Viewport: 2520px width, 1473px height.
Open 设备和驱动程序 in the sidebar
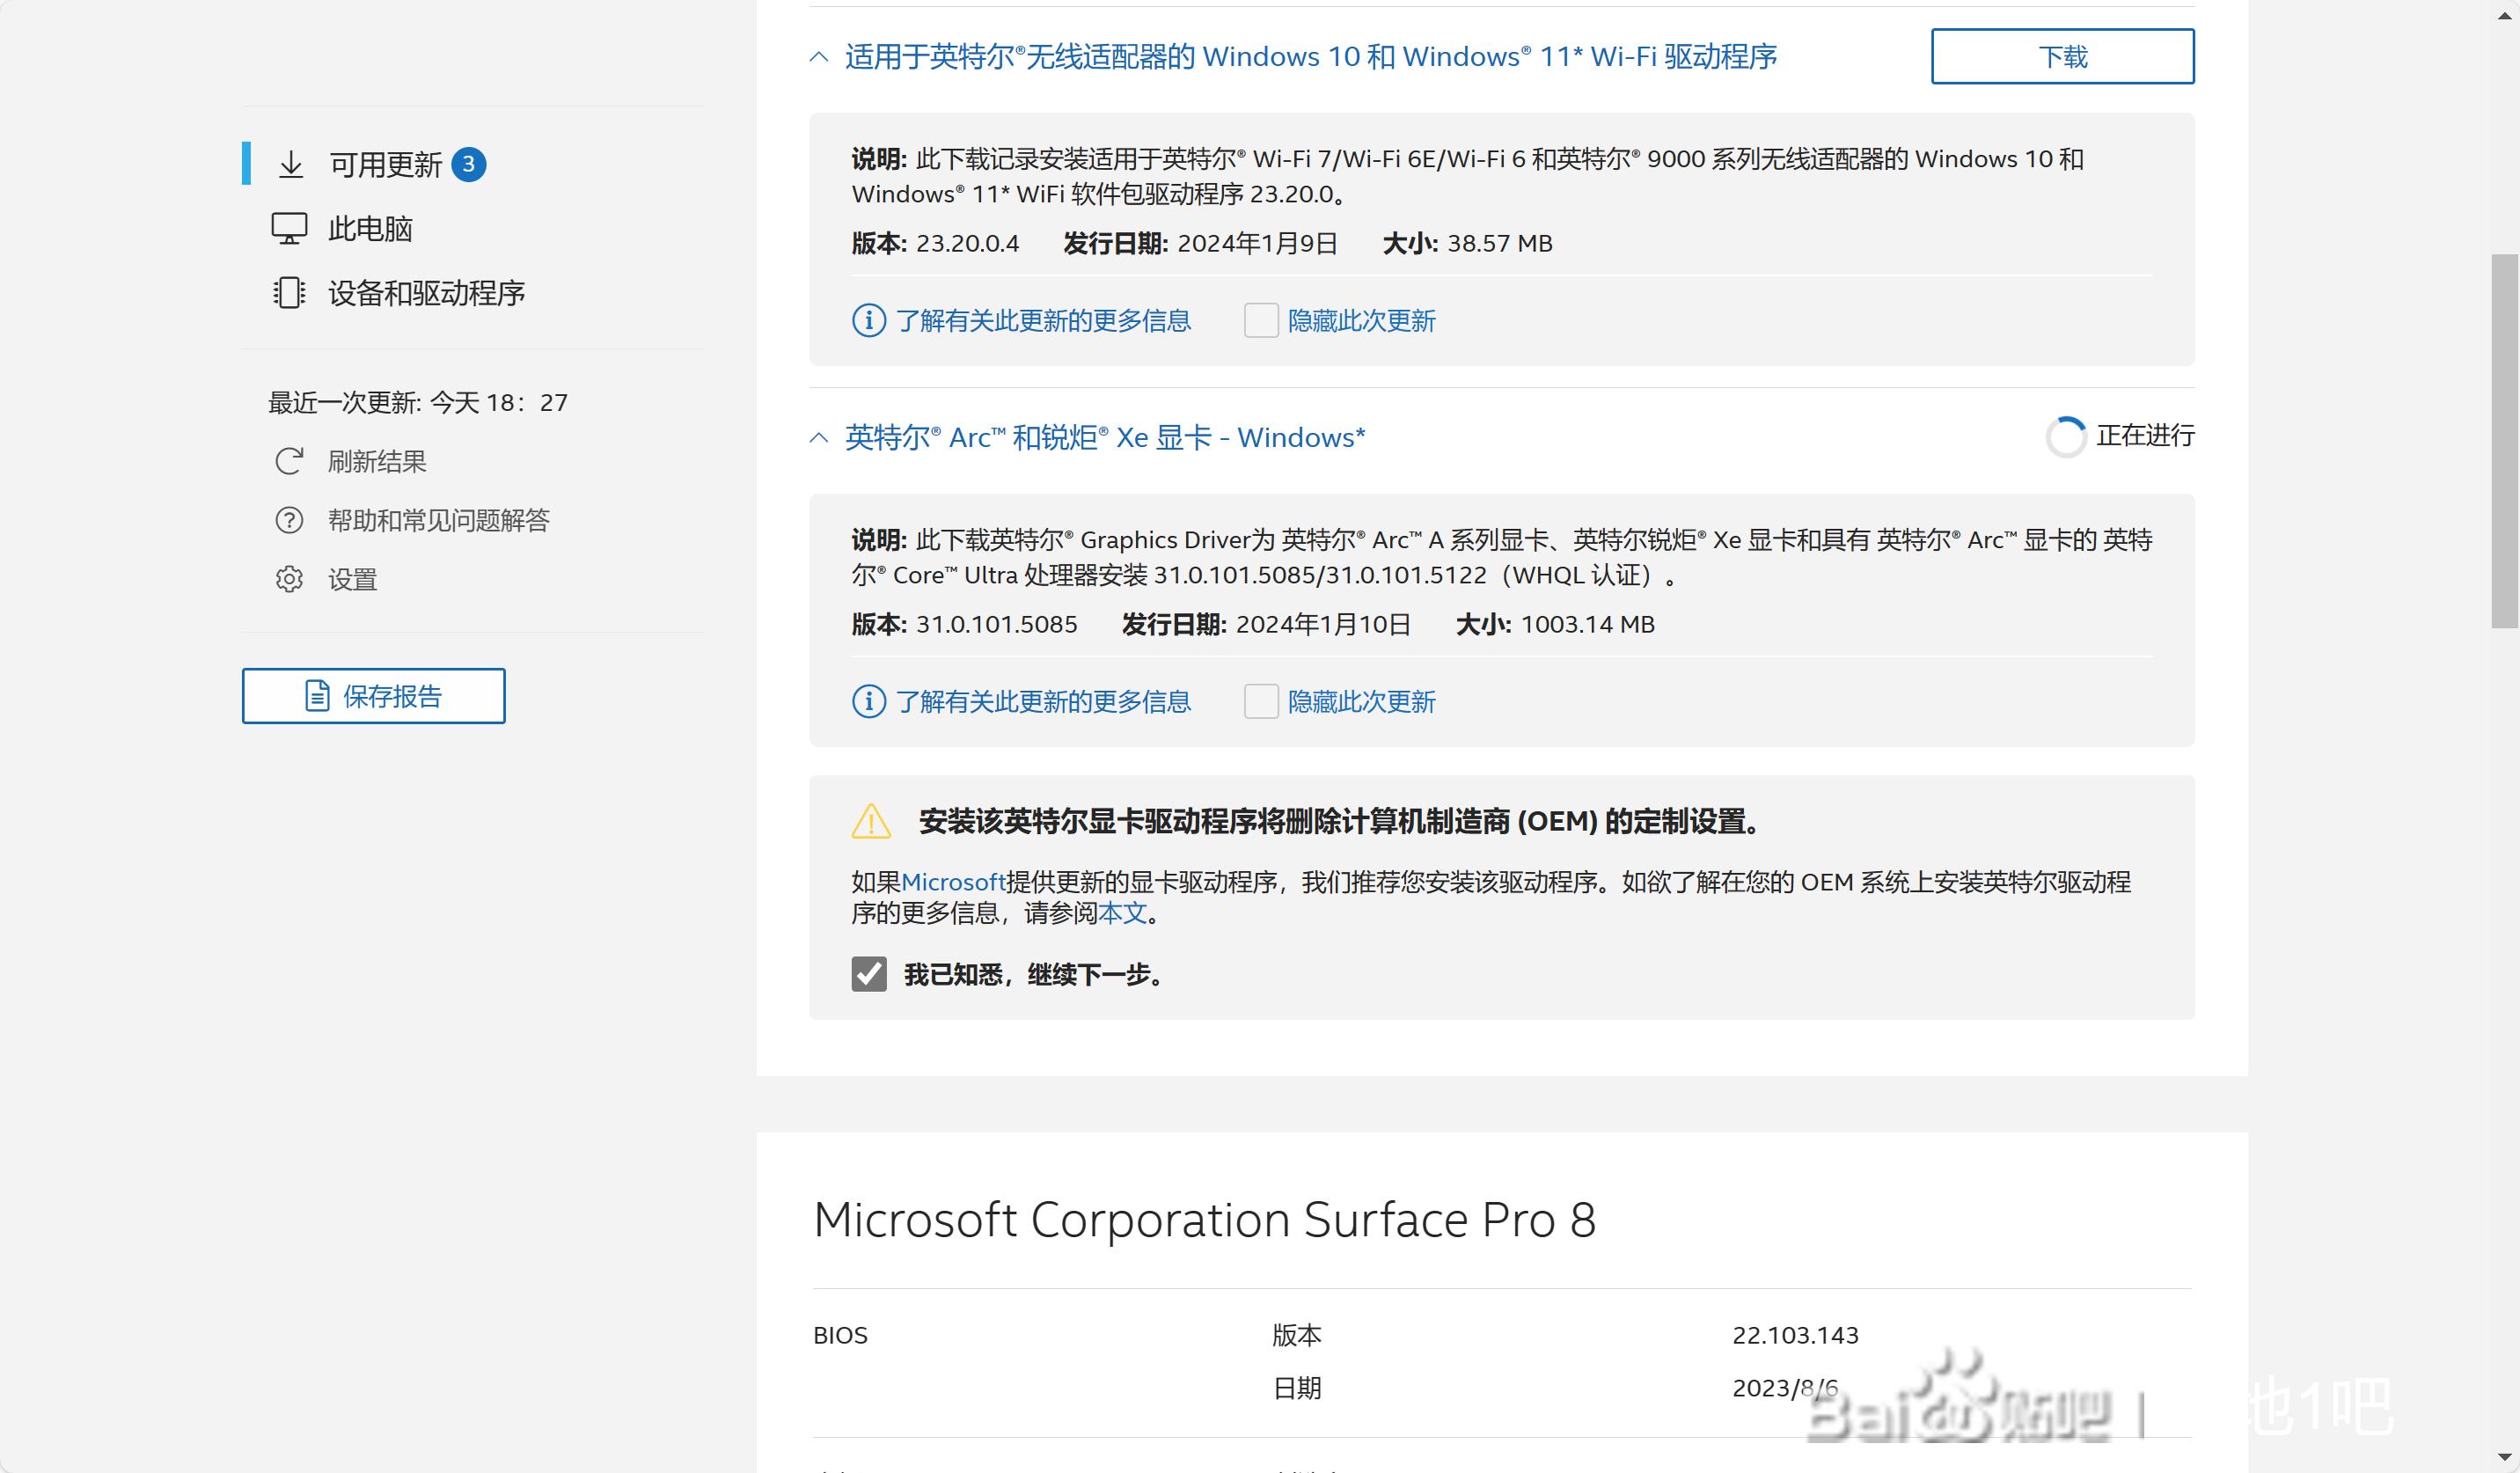click(427, 293)
